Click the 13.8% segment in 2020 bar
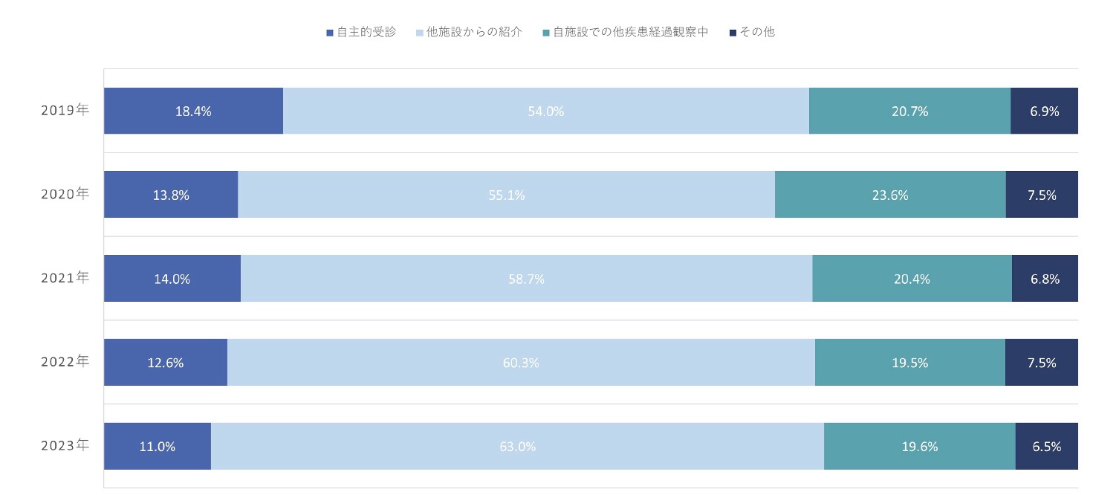This screenshot has height=495, width=1119. [x=171, y=195]
